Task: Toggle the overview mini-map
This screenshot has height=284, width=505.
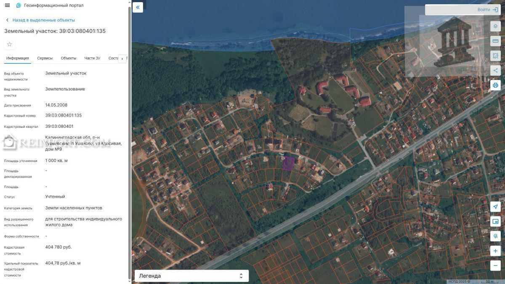Action: tap(495, 221)
